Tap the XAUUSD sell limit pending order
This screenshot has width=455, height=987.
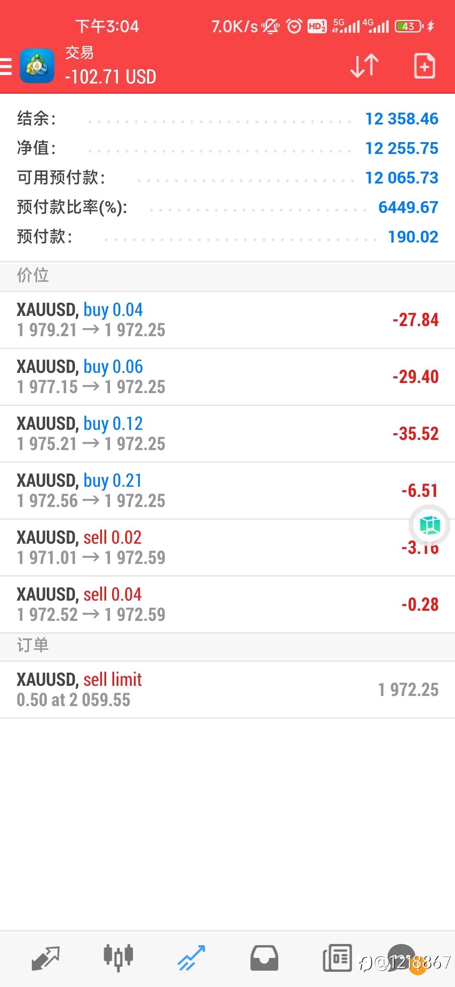(227, 690)
